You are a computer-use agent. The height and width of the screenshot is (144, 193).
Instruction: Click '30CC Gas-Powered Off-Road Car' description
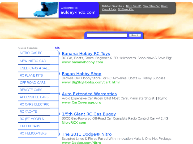tap(115, 118)
